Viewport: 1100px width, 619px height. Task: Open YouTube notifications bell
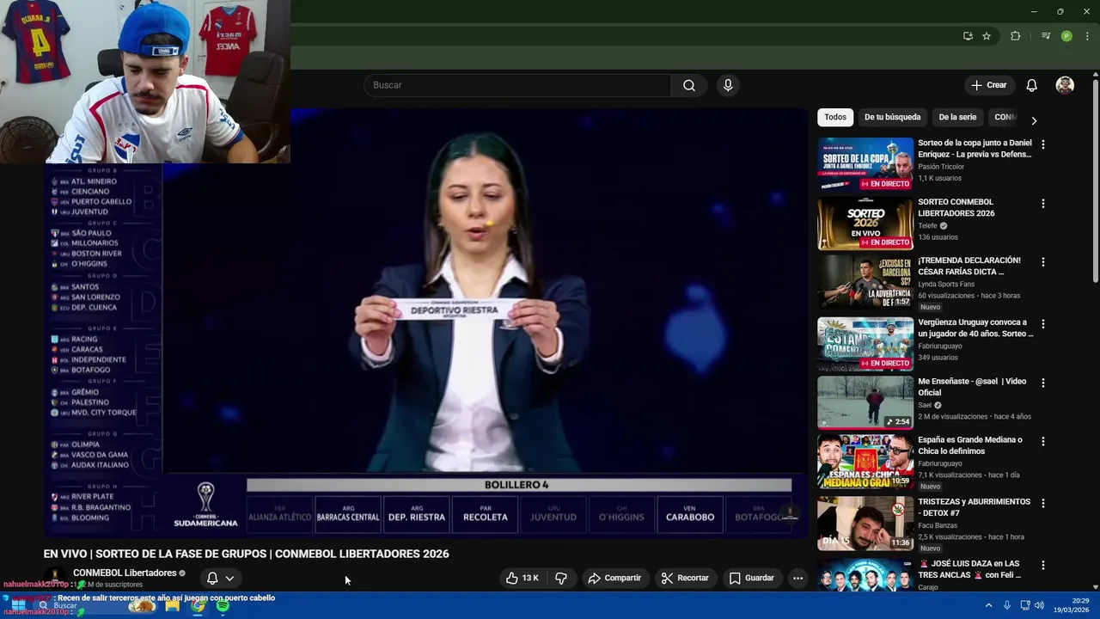(1031, 85)
